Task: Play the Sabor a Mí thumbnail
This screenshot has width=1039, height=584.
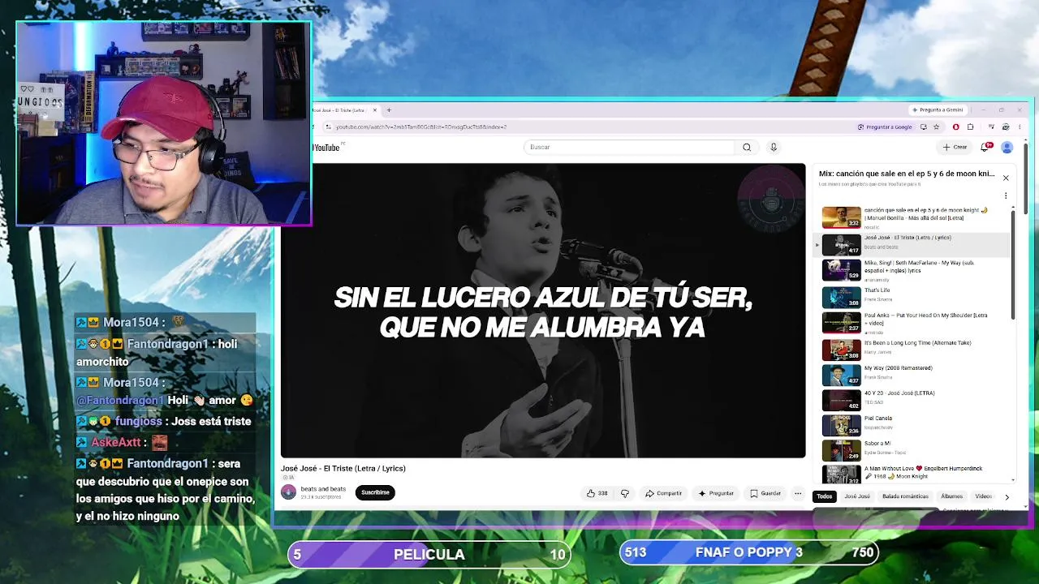Action: [841, 449]
